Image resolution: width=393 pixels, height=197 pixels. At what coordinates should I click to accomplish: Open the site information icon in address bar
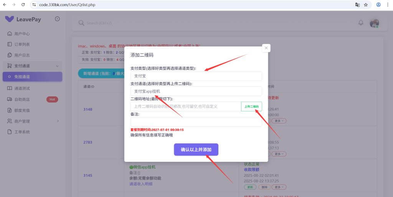[x=34, y=5]
